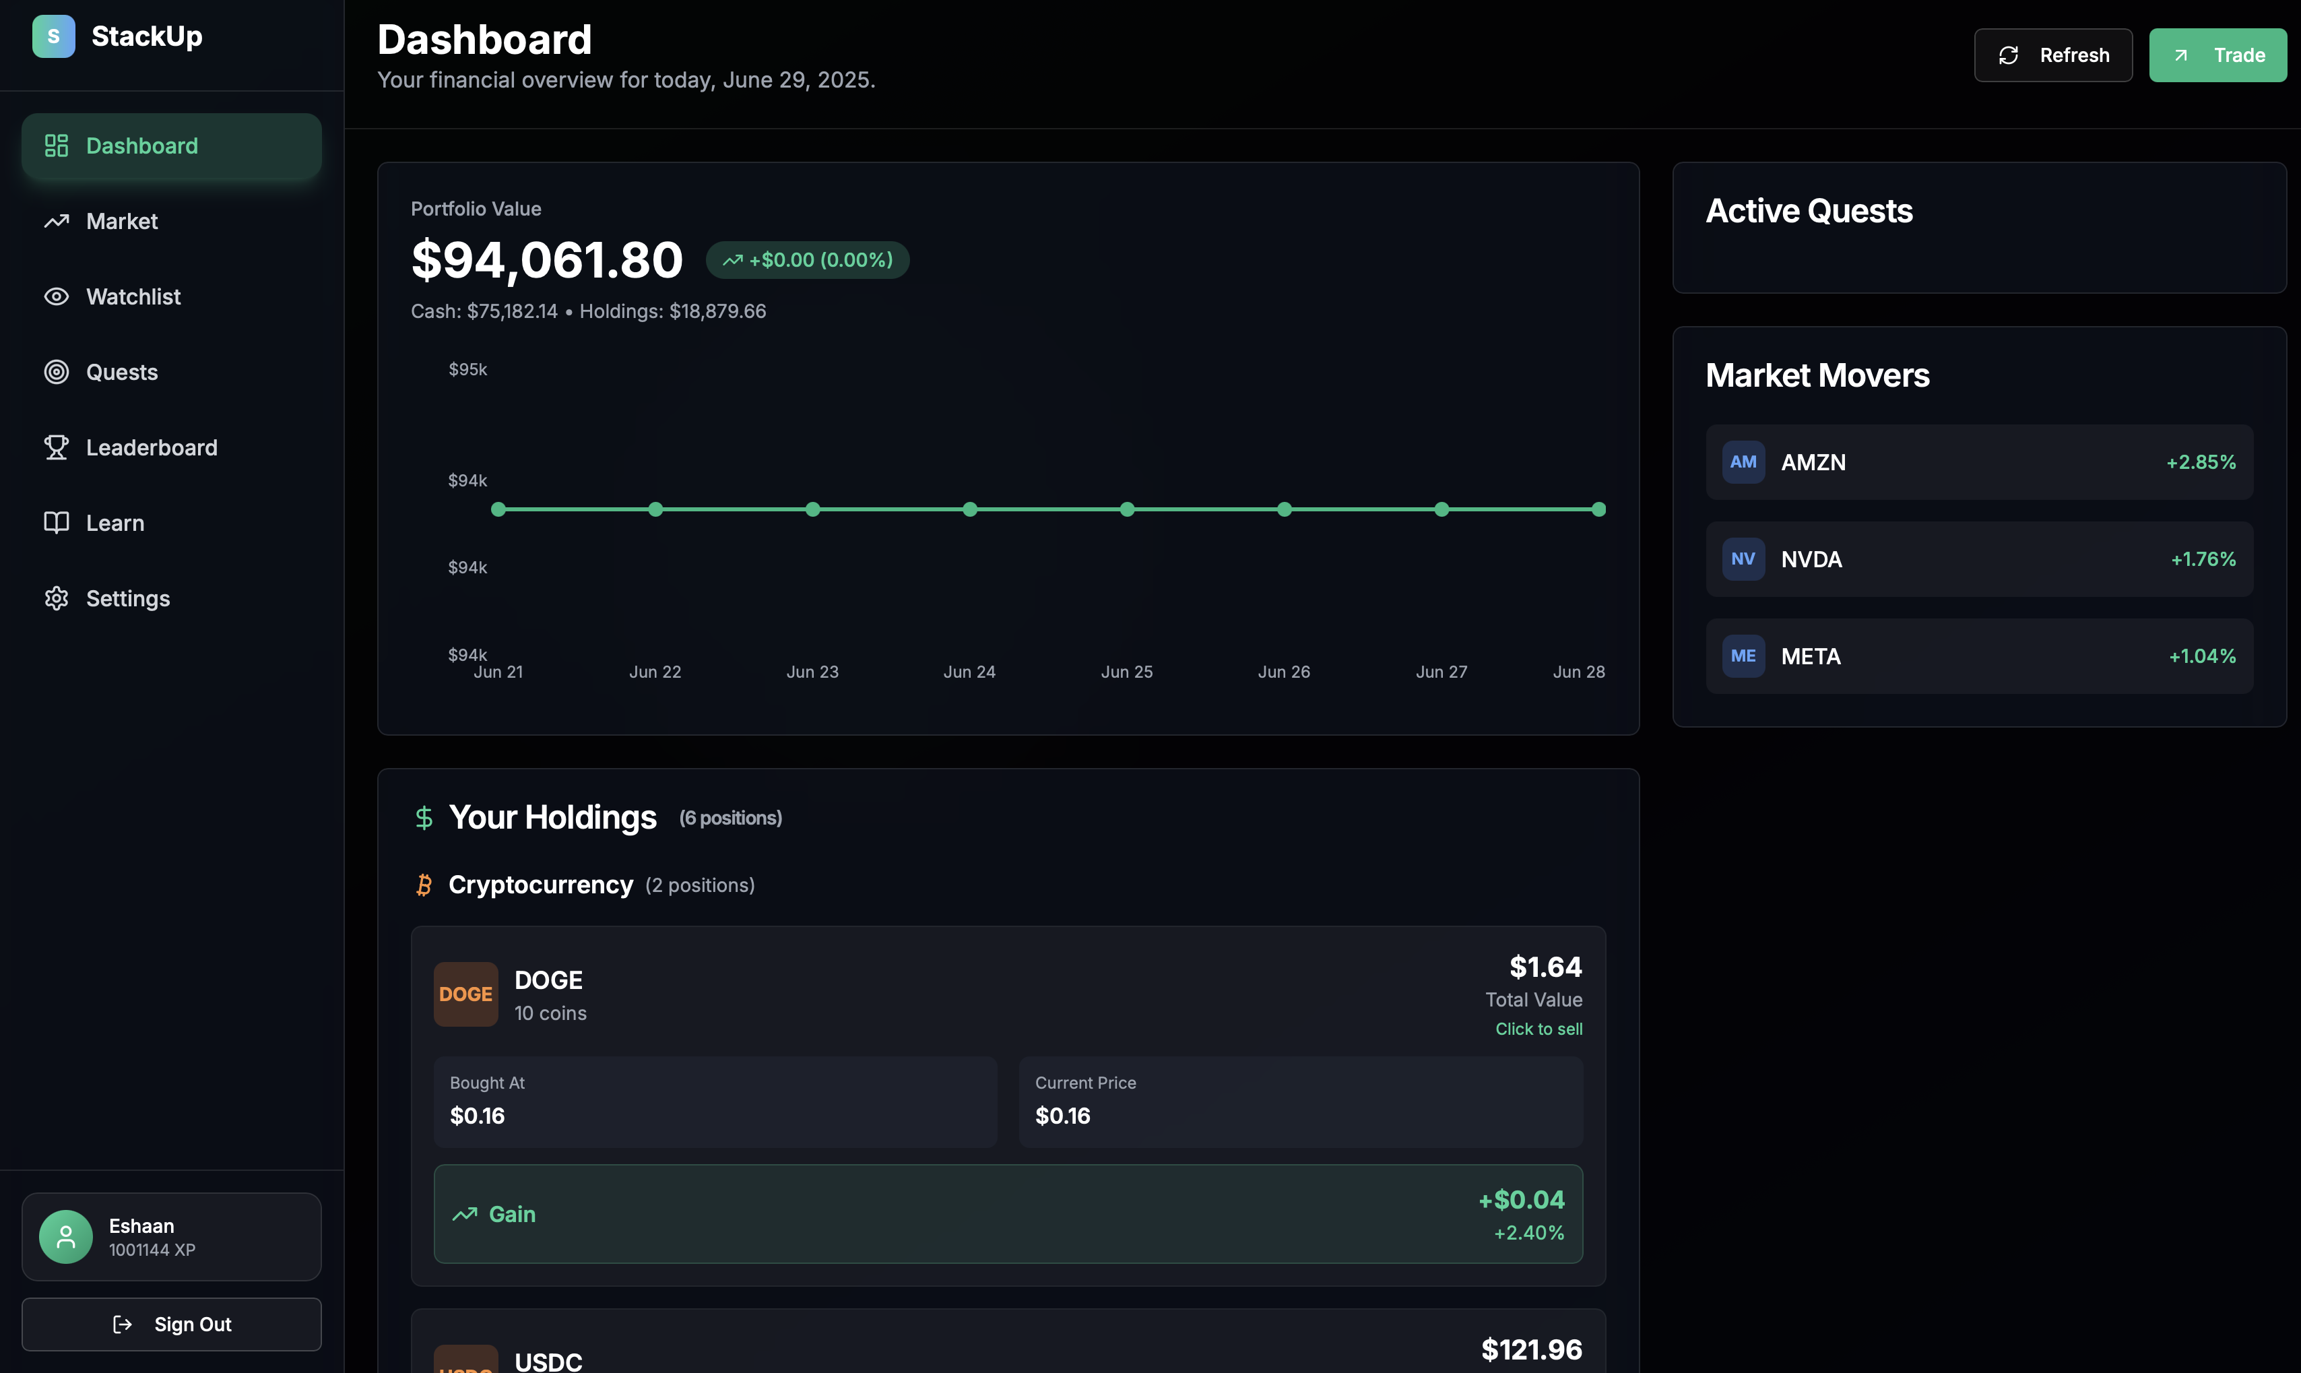The height and width of the screenshot is (1373, 2301).
Task: Click the portfolio change percentage badge
Action: [808, 260]
